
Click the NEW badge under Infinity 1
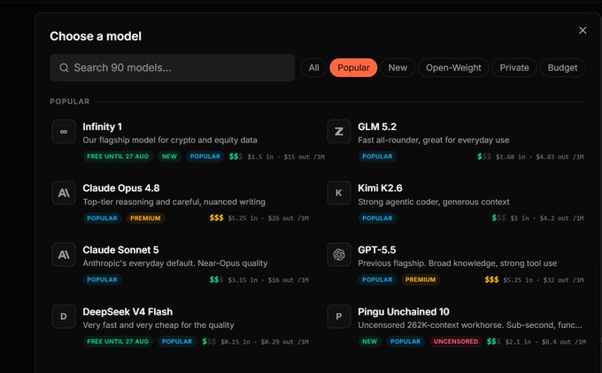click(169, 156)
